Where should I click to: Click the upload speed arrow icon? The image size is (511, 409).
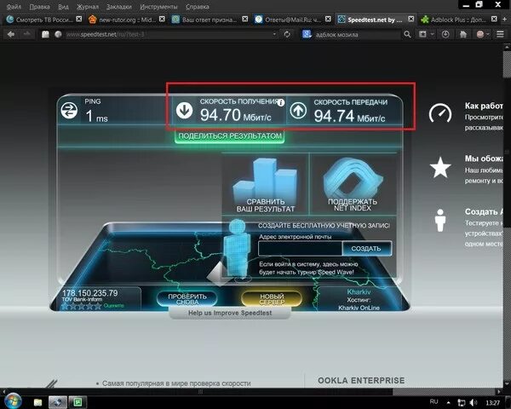click(x=298, y=110)
